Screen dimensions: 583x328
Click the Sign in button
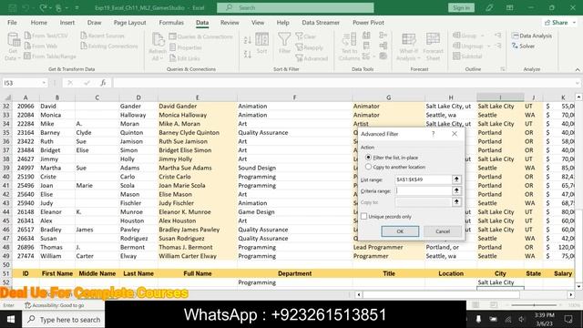pos(461,8)
